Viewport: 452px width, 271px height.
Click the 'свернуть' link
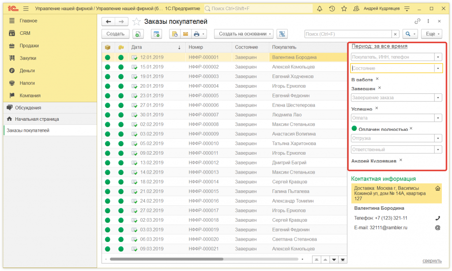[x=431, y=260]
